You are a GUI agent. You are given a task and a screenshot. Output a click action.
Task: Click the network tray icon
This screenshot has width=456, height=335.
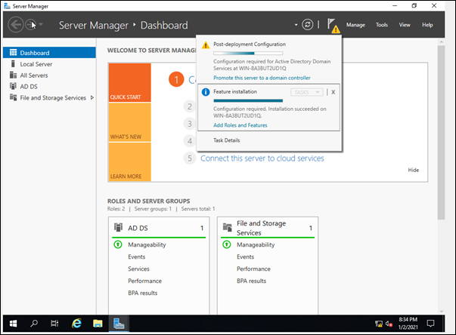[379, 324]
